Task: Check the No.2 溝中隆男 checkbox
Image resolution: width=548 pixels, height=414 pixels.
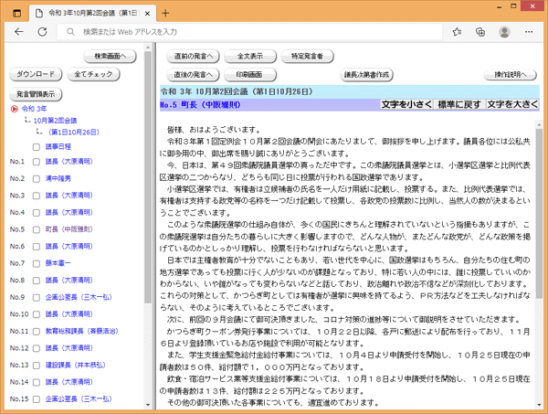Action: 37,179
